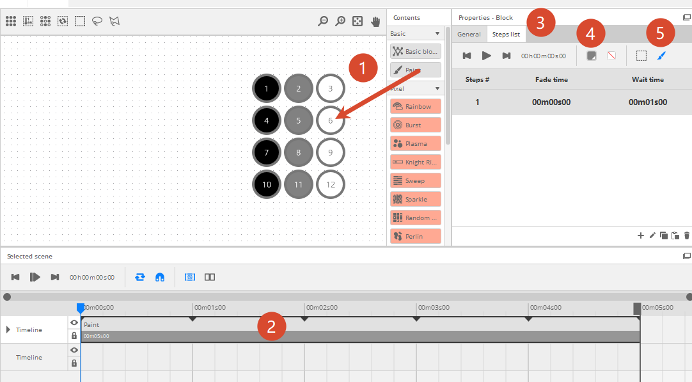Collapse the Basic contents section
The image size is (692, 382).
pyautogui.click(x=437, y=33)
